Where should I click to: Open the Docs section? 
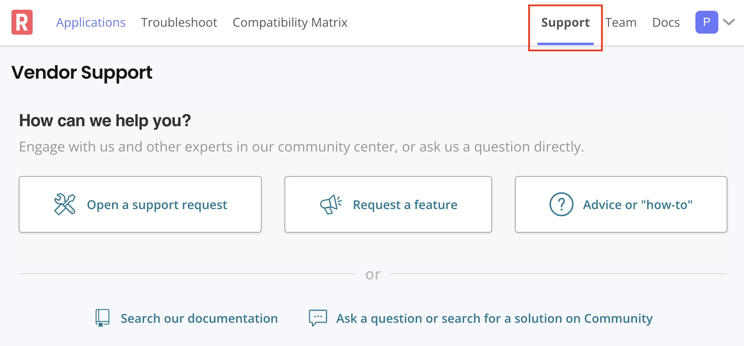(x=666, y=22)
